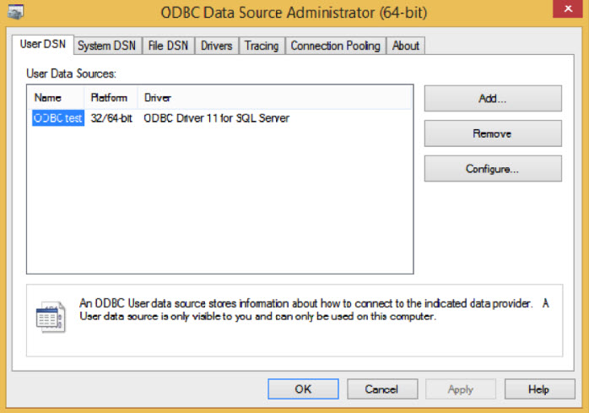Open the Tracing tab
Viewport: 589px width, 413px height.
[x=262, y=46]
